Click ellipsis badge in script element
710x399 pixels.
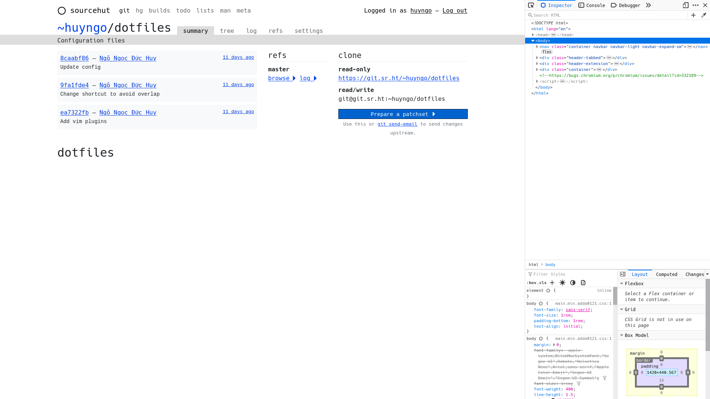click(562, 81)
